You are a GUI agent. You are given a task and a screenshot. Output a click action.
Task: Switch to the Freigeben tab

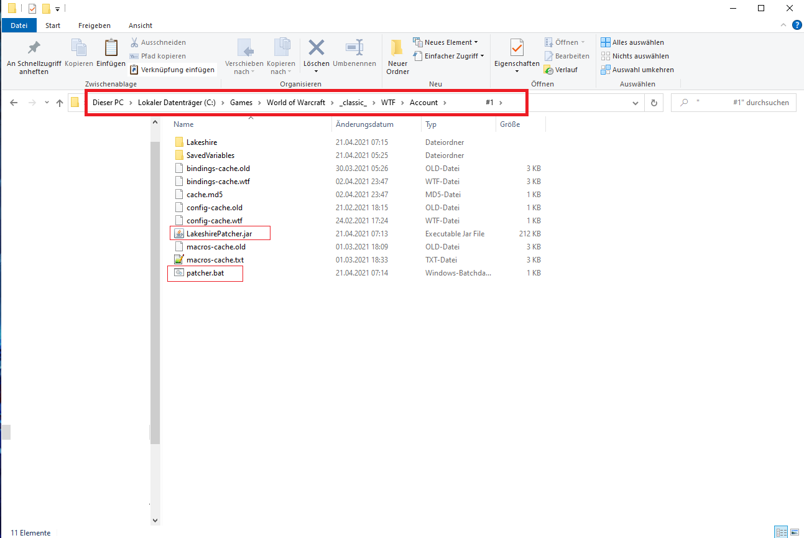pos(95,26)
